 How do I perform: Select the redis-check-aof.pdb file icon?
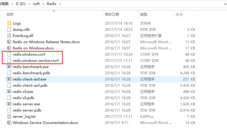(x=9, y=85)
